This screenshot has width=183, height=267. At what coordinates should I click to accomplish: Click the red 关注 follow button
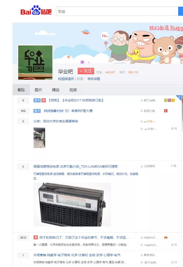click(86, 71)
